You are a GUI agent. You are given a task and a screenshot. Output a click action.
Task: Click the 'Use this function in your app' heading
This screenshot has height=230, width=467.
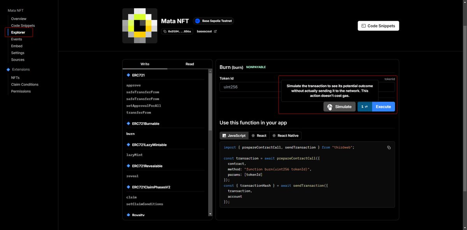tap(253, 123)
